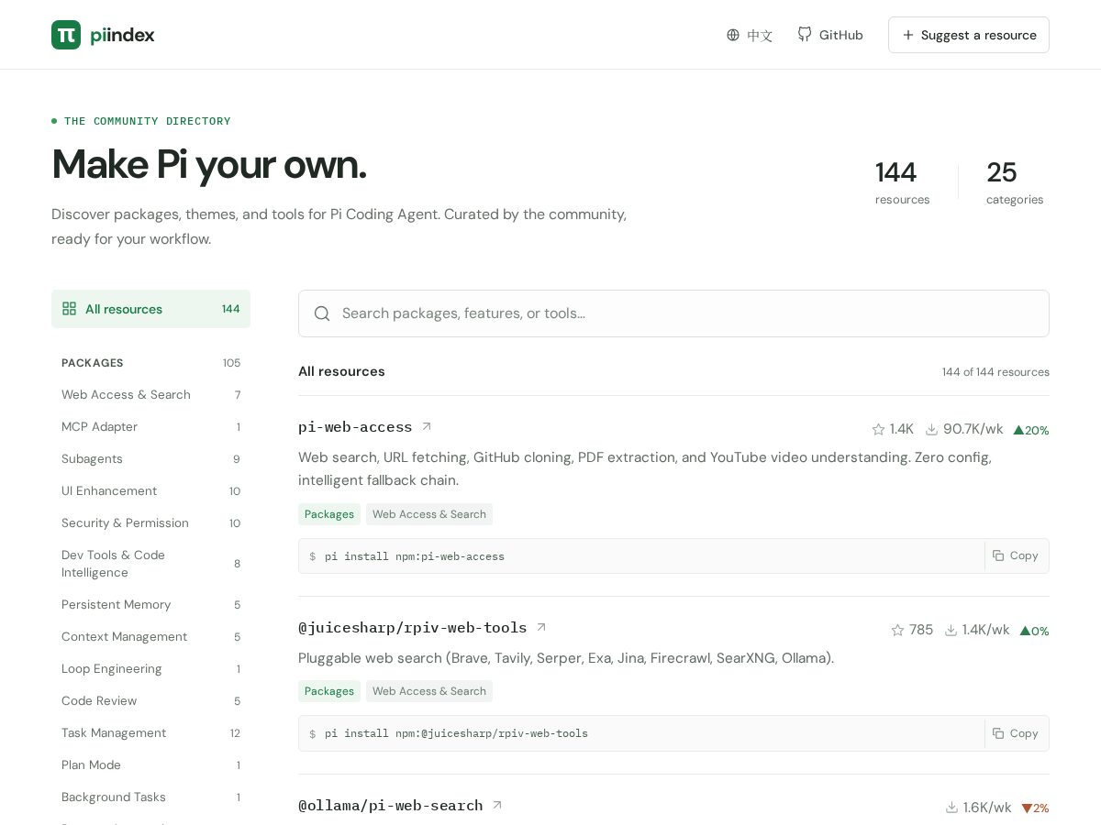Select UI Enhancement category
1101x825 pixels.
pos(150,491)
